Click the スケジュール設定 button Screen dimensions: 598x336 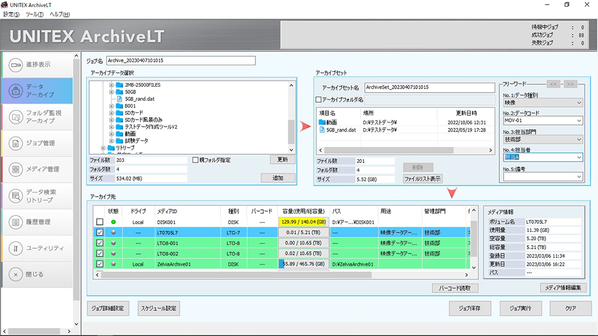click(x=158, y=308)
